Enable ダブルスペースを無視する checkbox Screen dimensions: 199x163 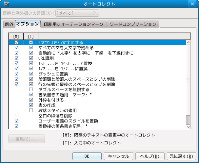pos(31,90)
